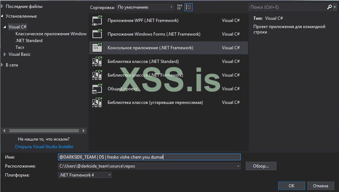The width and height of the screenshot is (339, 192).
Task: Pick the shared project template icon
Action: point(97,89)
